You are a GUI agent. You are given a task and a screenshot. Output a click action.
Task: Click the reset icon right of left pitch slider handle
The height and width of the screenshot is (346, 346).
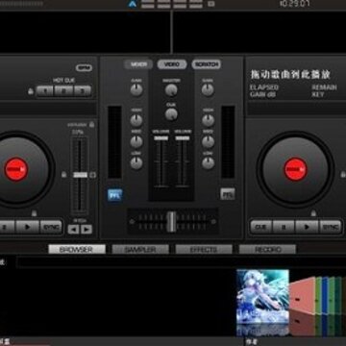[93, 175]
